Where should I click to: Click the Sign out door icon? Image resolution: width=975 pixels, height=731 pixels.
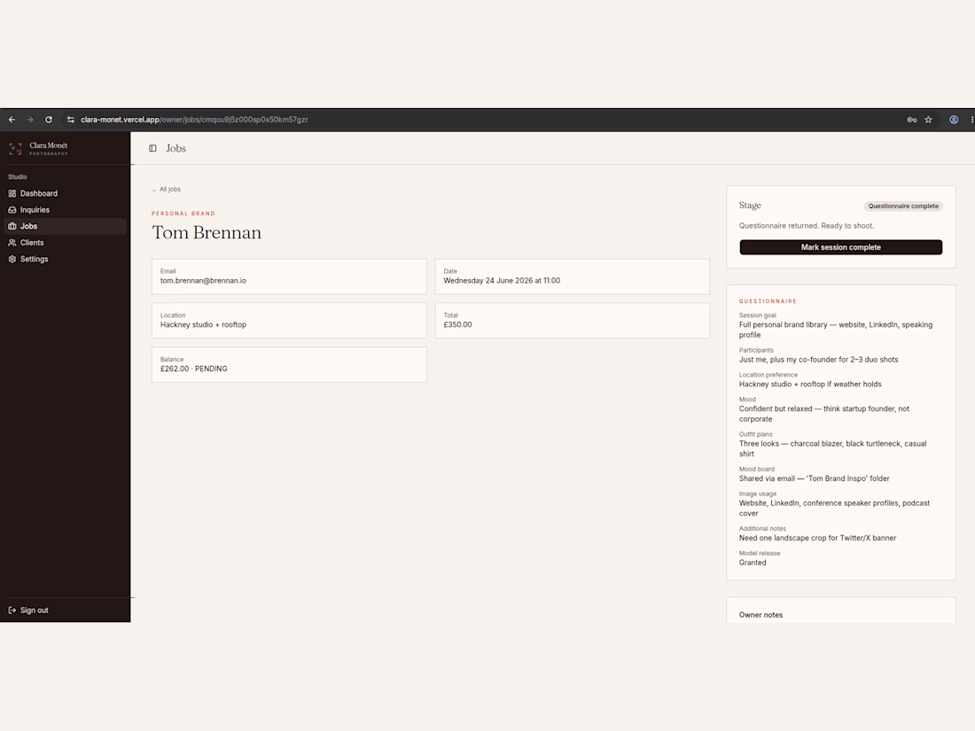pos(12,610)
